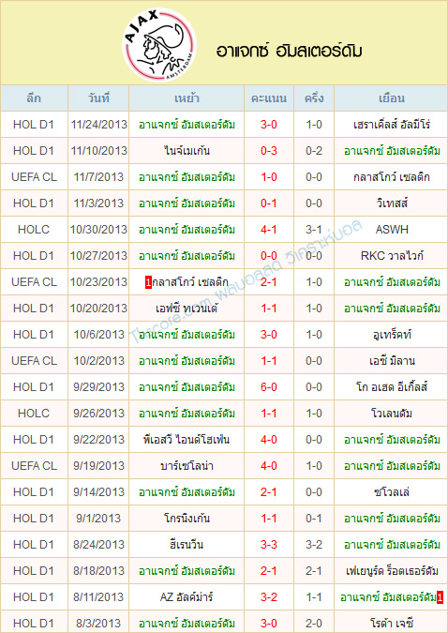Click UEFA CL league in the 11/7/2013 row
The image size is (448, 633).
34,177
